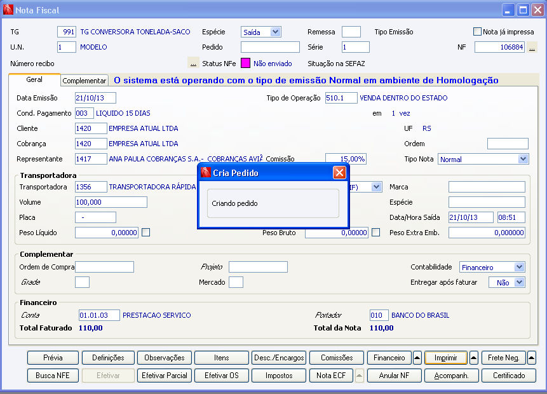Open the Itens button
This screenshot has width=547, height=394.
point(222,358)
